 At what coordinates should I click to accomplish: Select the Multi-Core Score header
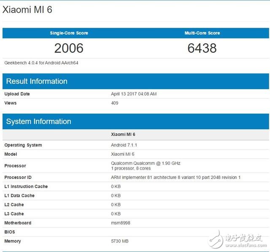click(202, 33)
